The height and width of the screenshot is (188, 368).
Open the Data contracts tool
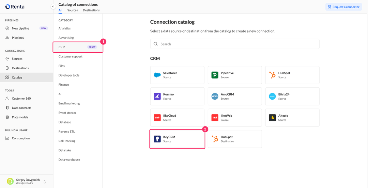21,108
